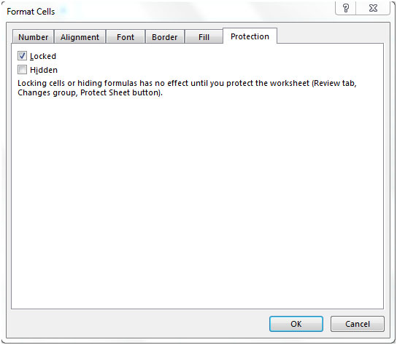Click the Hidden label text
Screen dimensions: 397x345
44,70
